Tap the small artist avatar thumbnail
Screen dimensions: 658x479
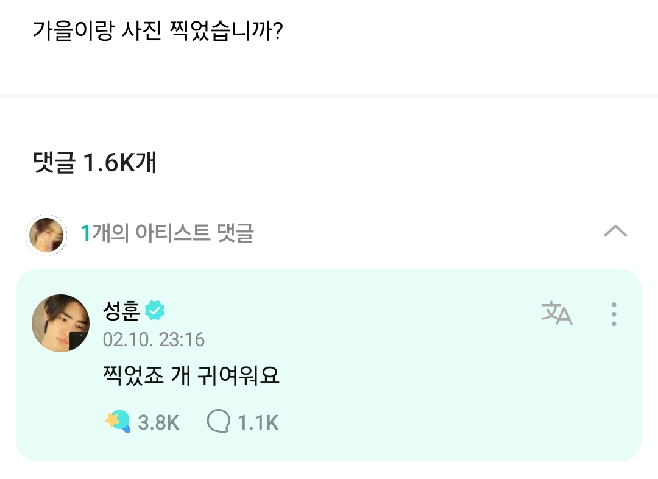(x=46, y=235)
